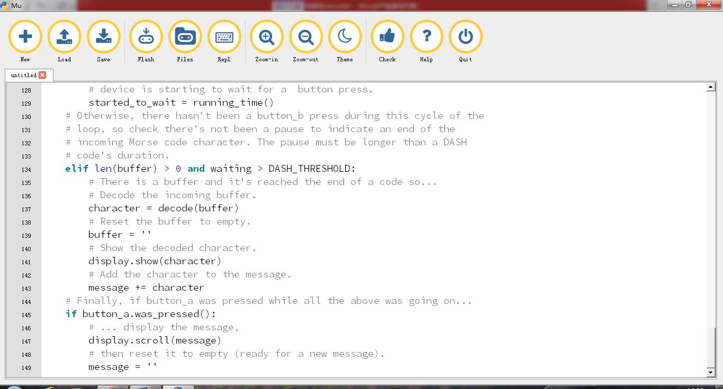Click the 'elif len(buffer) > 0' line
The height and width of the screenshot is (389, 723).
click(211, 169)
